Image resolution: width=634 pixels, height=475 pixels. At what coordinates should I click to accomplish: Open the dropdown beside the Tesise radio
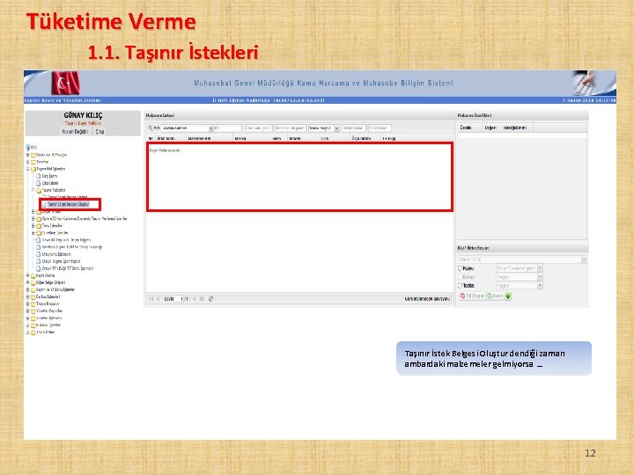click(x=540, y=286)
